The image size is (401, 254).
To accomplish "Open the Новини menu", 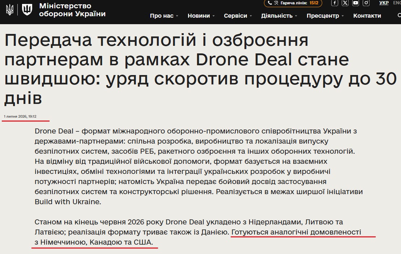I will (x=199, y=16).
